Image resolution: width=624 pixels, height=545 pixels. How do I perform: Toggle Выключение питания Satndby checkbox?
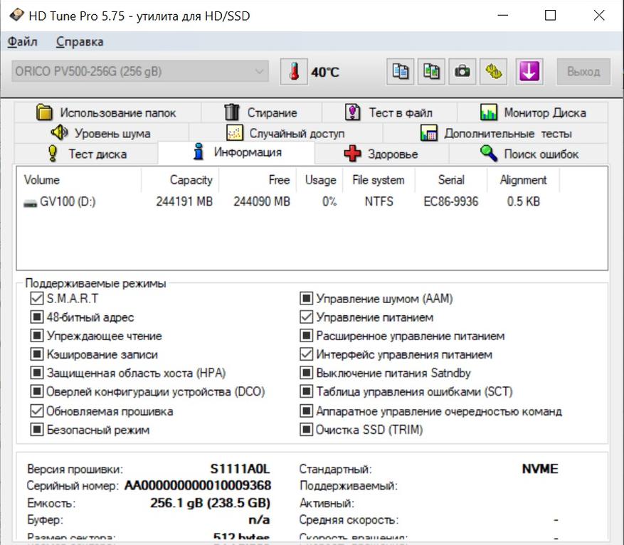[306, 373]
